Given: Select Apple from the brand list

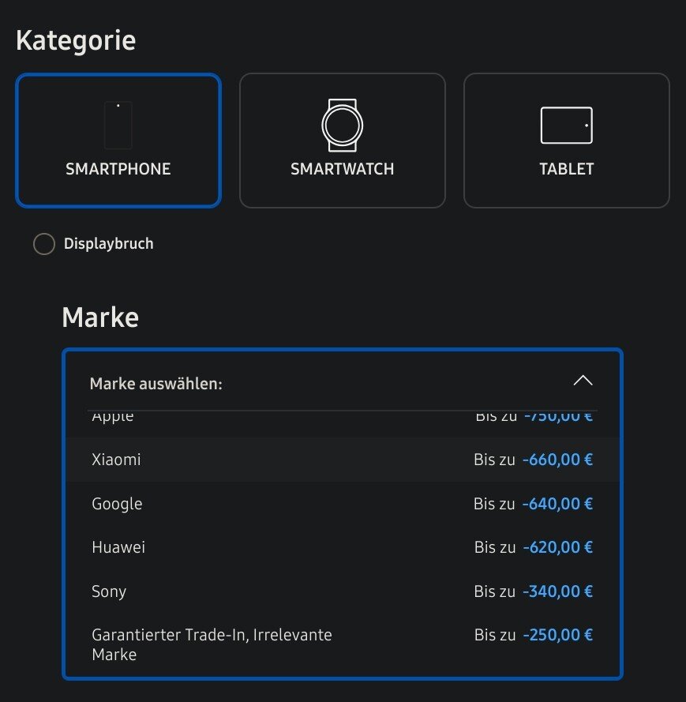Looking at the screenshot, I should [113, 417].
